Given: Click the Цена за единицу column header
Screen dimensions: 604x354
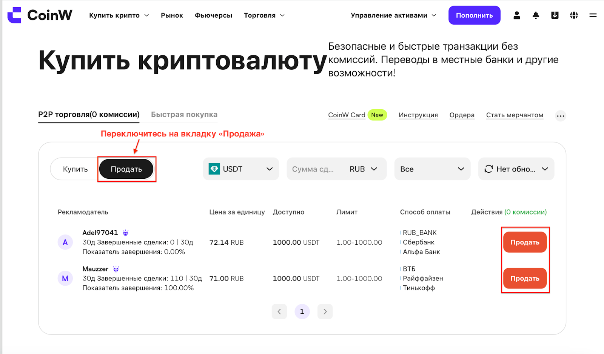Looking at the screenshot, I should pyautogui.click(x=237, y=212).
